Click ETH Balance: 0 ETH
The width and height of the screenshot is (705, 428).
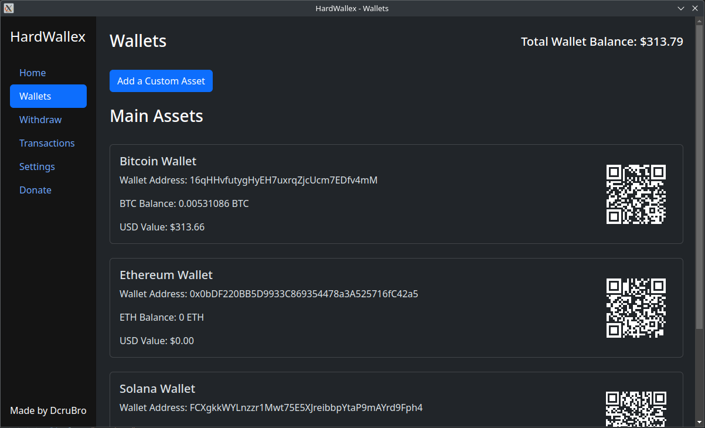click(x=162, y=317)
